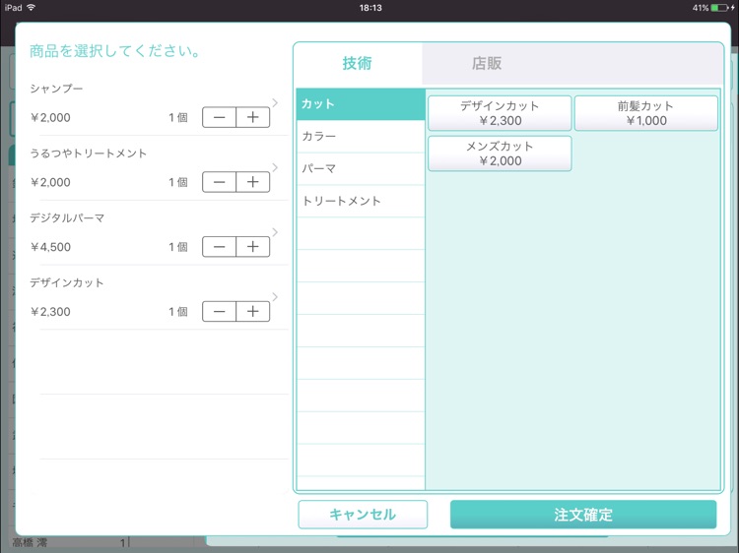Add メンズカット ¥2,000 product
The width and height of the screenshot is (739, 553).
click(500, 154)
